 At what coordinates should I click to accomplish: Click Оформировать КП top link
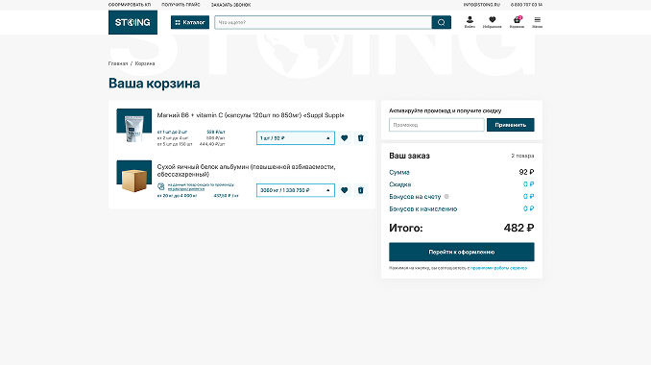pos(130,5)
